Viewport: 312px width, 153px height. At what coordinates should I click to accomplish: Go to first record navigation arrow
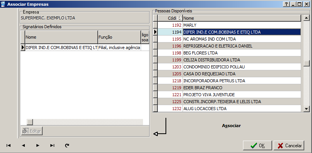pos(9,145)
